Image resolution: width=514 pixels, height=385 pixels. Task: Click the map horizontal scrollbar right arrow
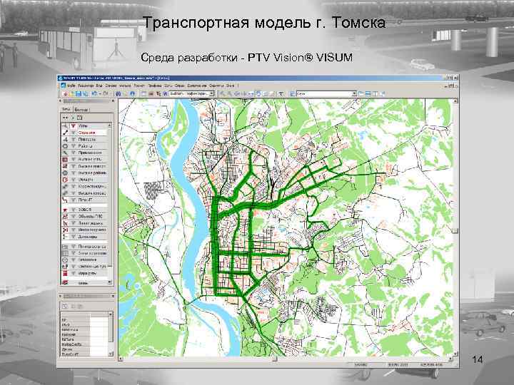(450, 359)
